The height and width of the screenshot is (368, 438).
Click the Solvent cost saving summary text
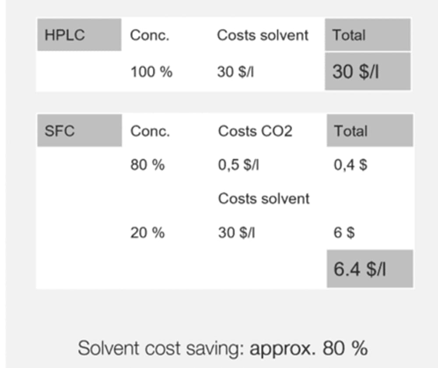[x=223, y=349]
